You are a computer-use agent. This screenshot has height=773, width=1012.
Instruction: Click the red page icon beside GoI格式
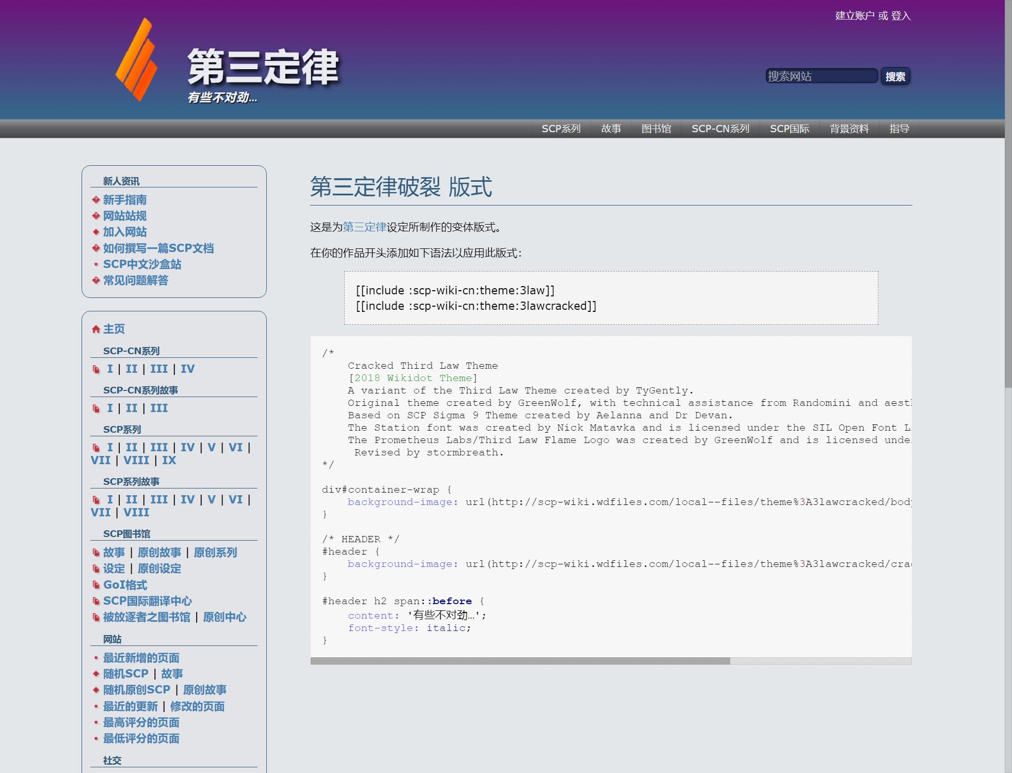point(96,585)
